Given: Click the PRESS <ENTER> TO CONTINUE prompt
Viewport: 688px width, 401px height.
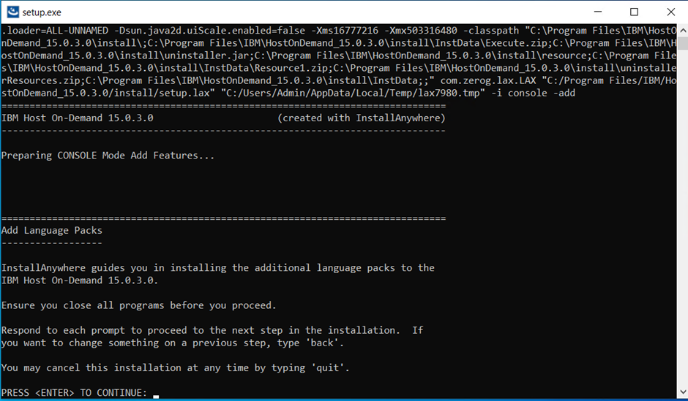Looking at the screenshot, I should coord(73,393).
